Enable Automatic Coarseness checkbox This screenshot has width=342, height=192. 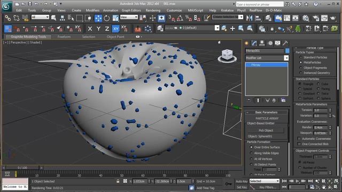pyautogui.click(x=299, y=139)
